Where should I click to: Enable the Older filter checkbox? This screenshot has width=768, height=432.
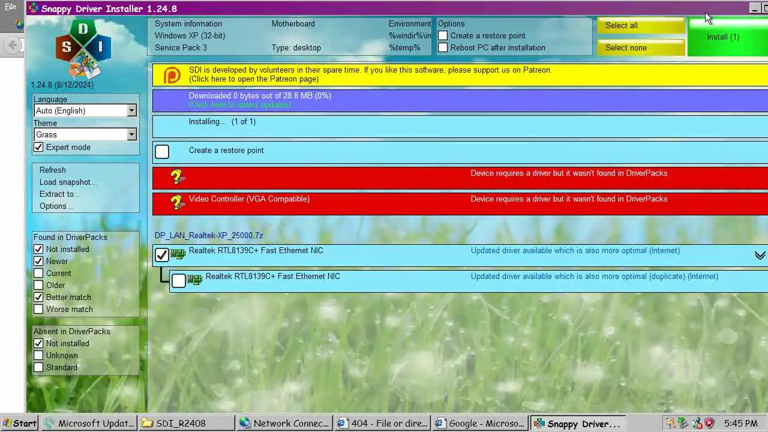[x=38, y=285]
